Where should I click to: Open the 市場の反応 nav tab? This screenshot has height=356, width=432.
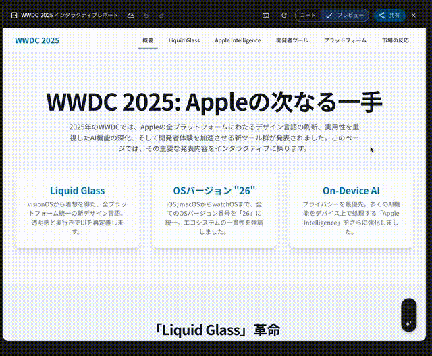(396, 40)
